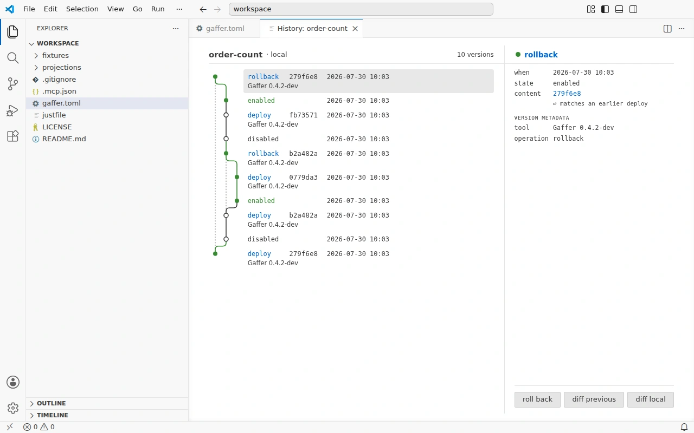Open the Selection menu
This screenshot has height=433, width=694.
click(82, 9)
